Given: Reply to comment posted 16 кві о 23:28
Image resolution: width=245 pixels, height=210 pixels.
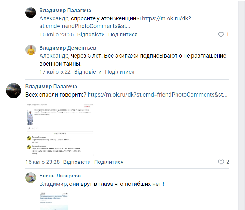Looking at the screenshot, I should [x=77, y=162].
